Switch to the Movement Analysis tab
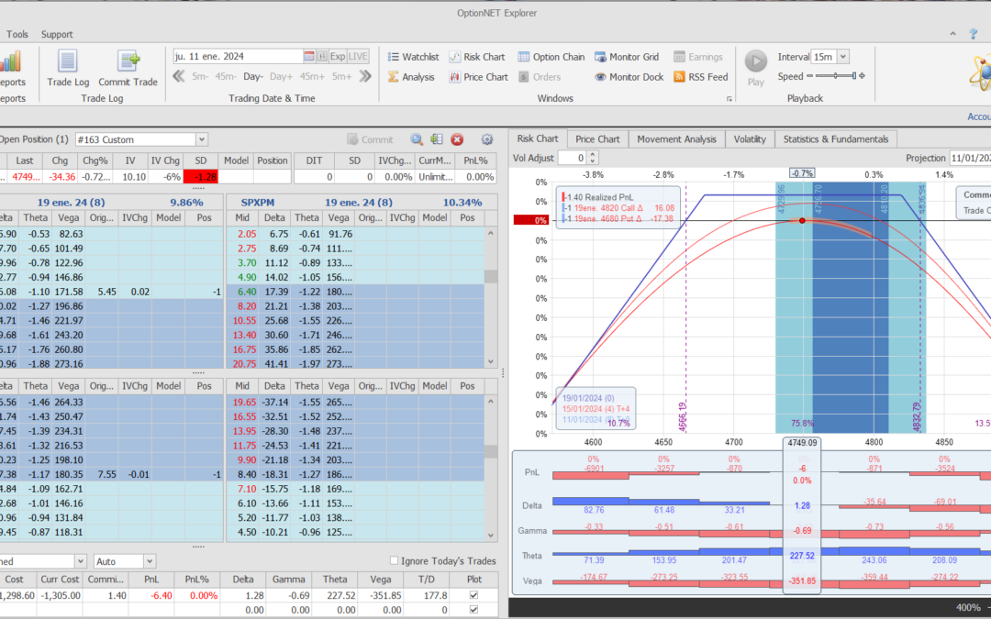This screenshot has height=619, width=991. coord(676,139)
